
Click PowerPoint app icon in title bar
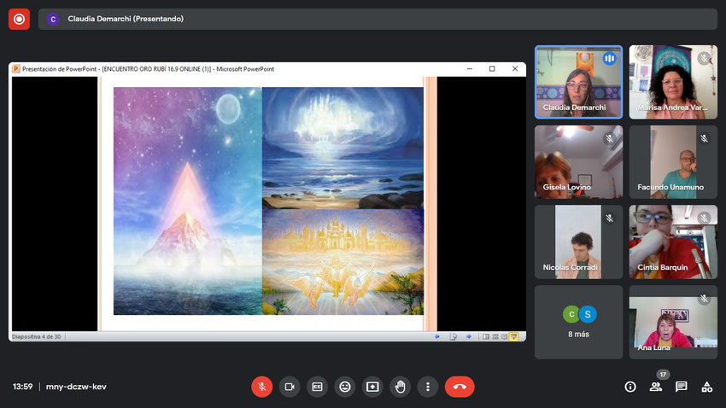pyautogui.click(x=15, y=69)
